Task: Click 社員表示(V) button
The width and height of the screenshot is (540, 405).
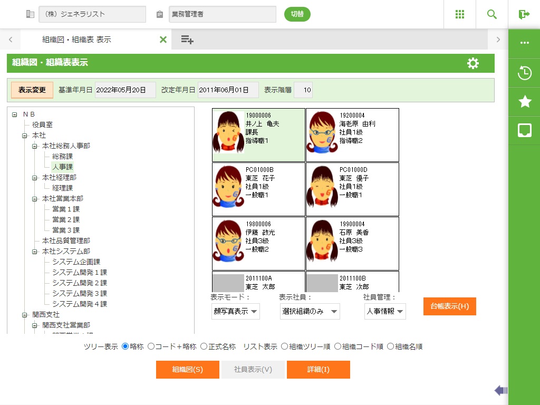Action: pos(253,370)
